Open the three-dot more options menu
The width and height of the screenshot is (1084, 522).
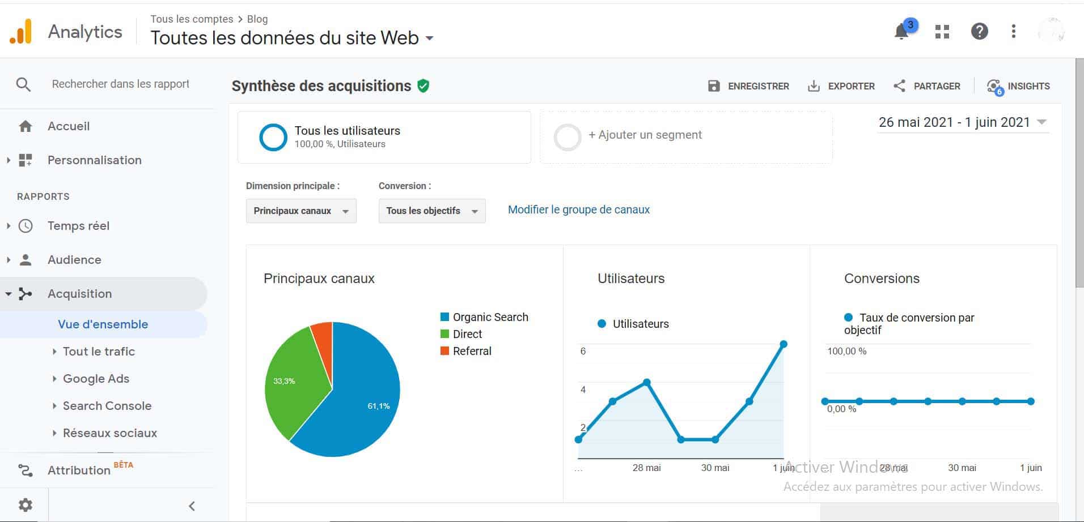click(1014, 31)
